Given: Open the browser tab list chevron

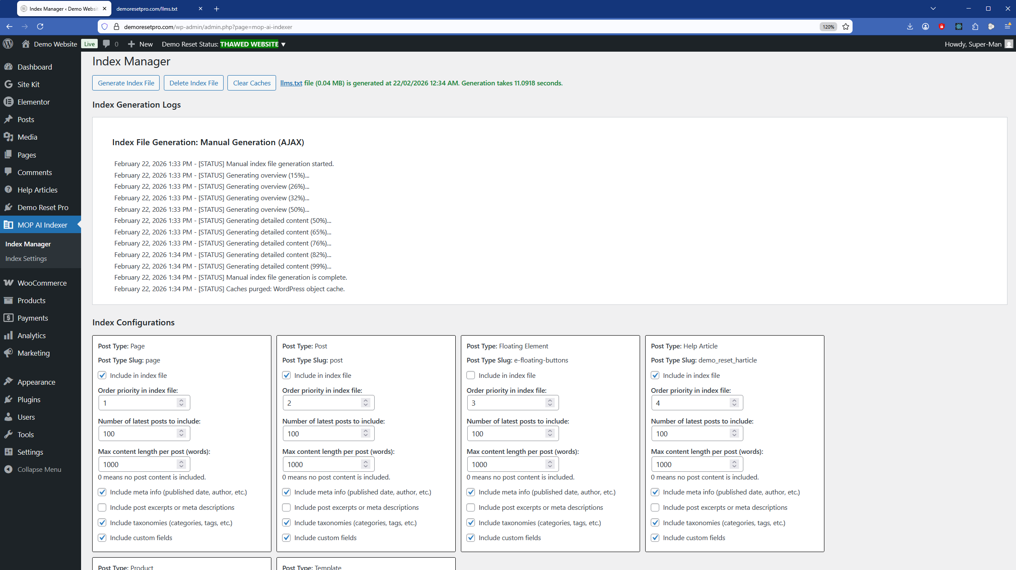Looking at the screenshot, I should [x=933, y=8].
